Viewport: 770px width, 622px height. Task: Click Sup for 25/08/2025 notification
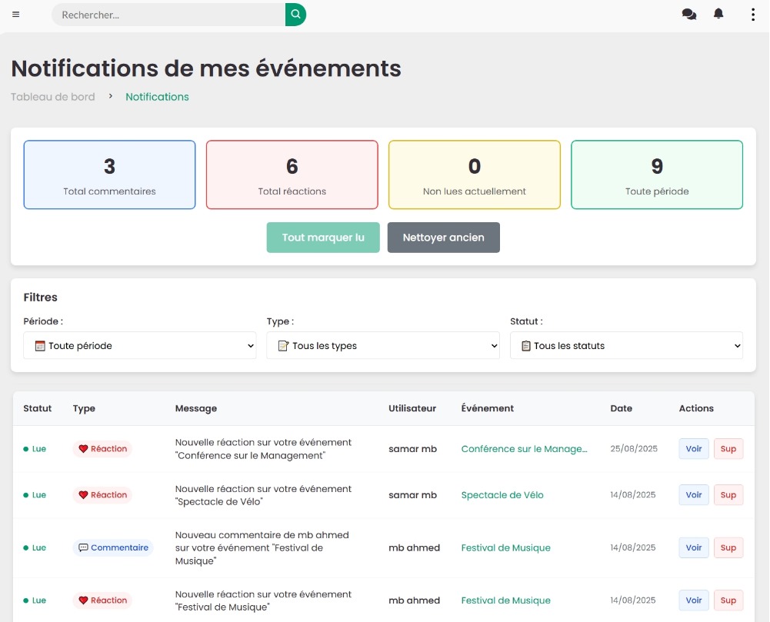(x=728, y=449)
